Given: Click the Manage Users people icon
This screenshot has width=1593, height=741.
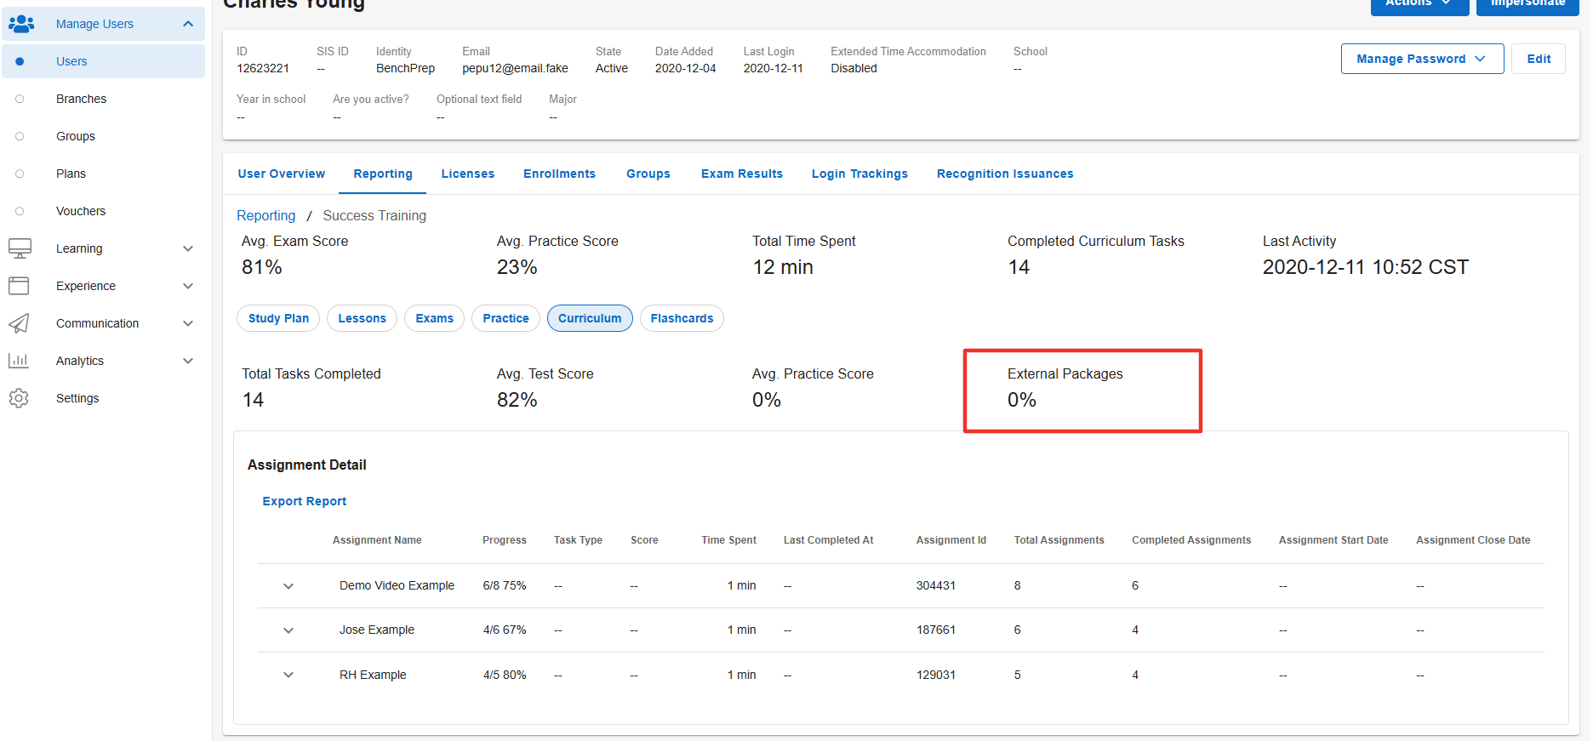Looking at the screenshot, I should pos(20,24).
